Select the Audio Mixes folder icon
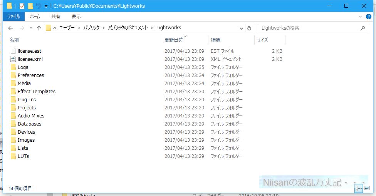This screenshot has width=376, height=196. pyautogui.click(x=13, y=116)
